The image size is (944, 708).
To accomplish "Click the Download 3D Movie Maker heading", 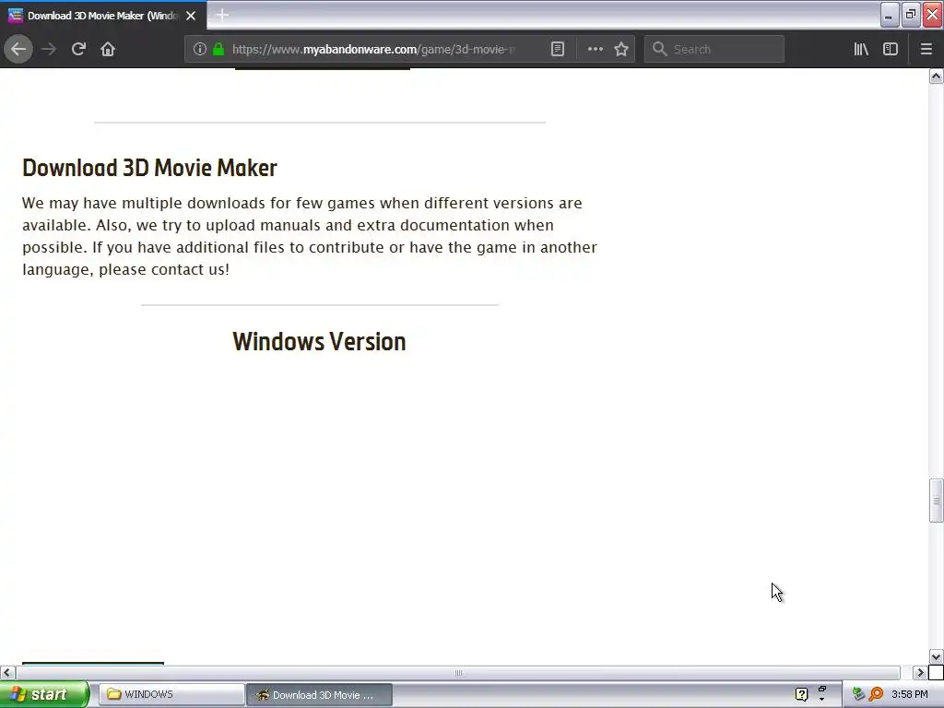I will pos(150,168).
